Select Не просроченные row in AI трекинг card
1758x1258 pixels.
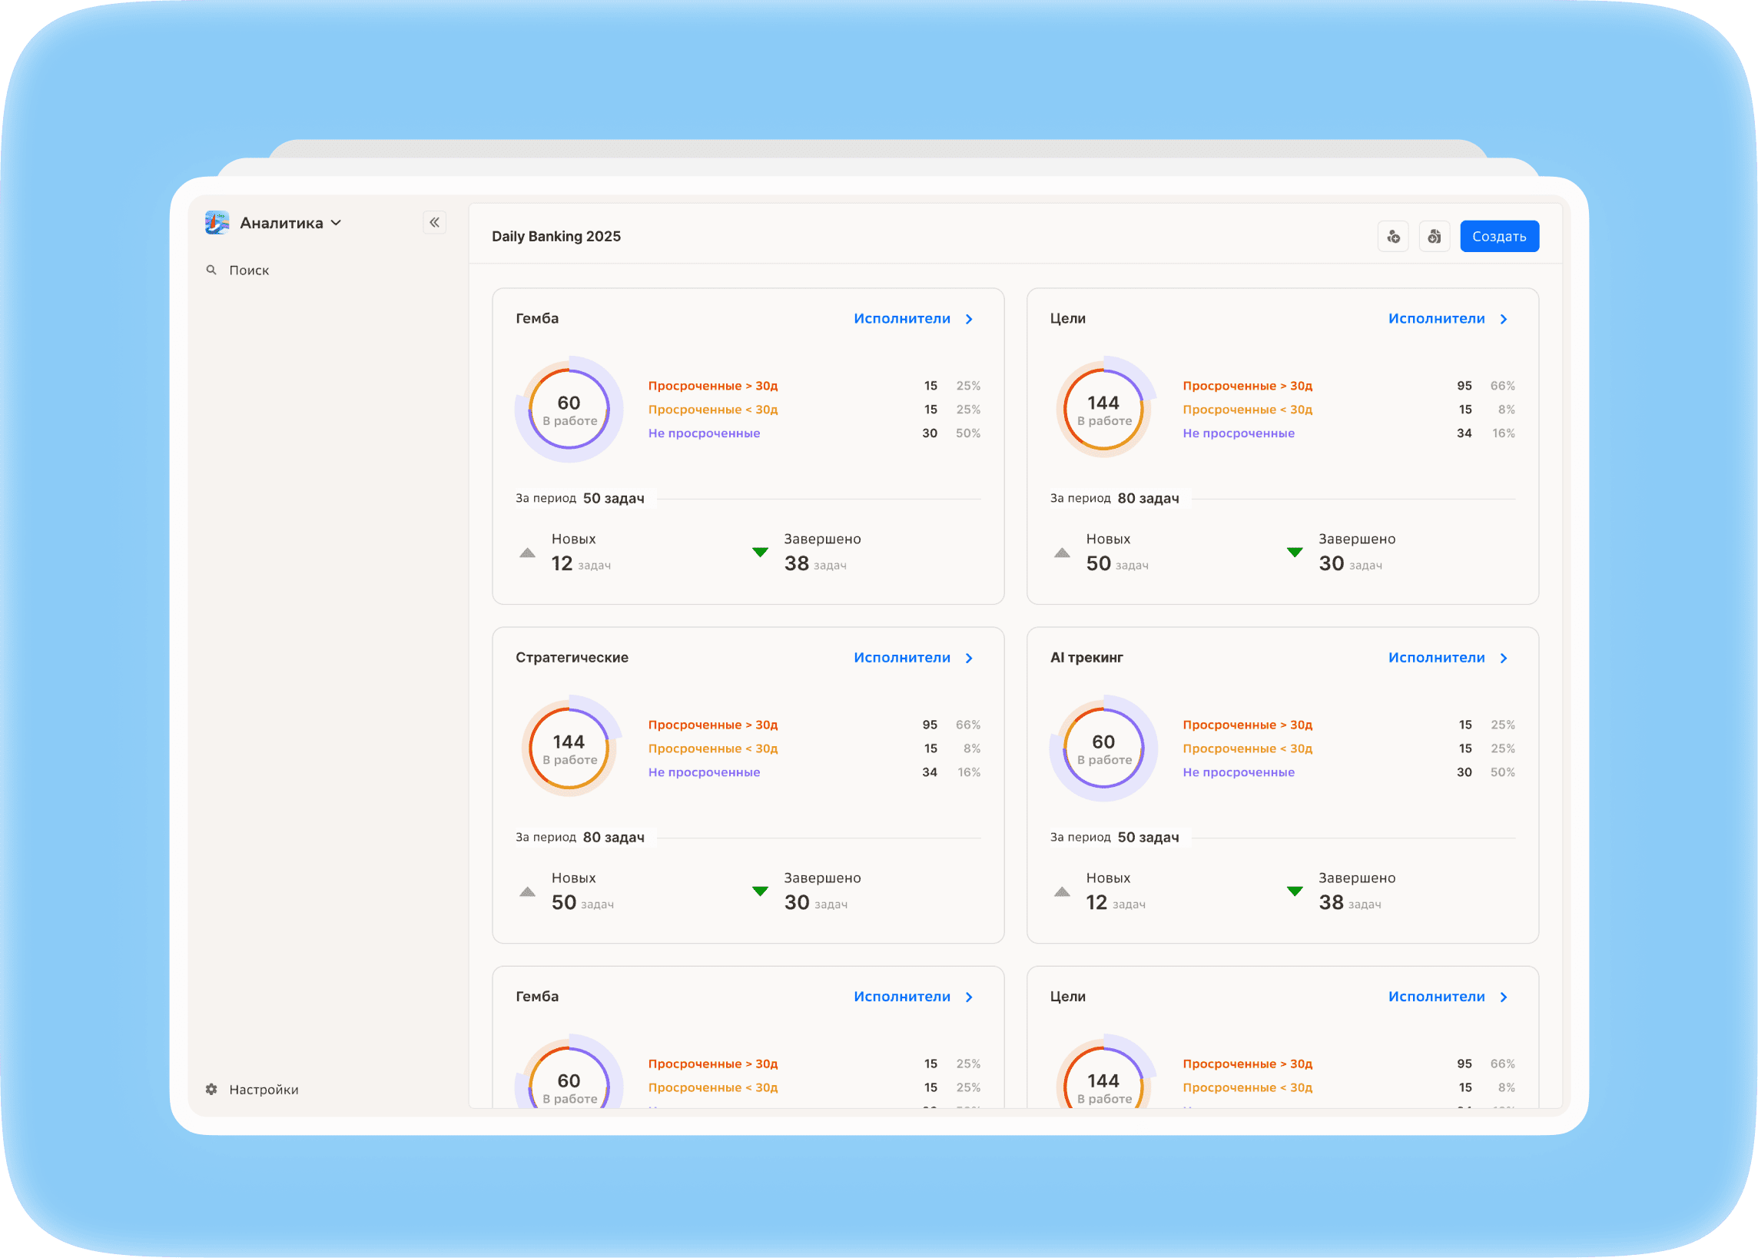(1348, 772)
